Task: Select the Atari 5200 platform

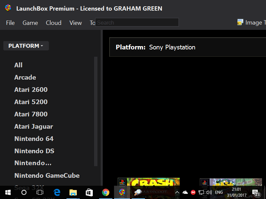Action: [31, 102]
